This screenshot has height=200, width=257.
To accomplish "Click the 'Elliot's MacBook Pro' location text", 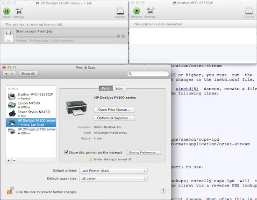I will click(107, 127).
